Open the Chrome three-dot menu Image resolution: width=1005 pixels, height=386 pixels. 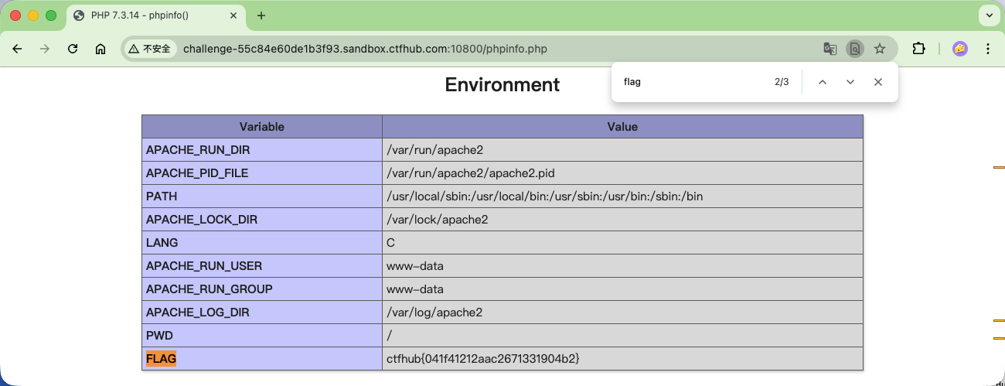987,49
